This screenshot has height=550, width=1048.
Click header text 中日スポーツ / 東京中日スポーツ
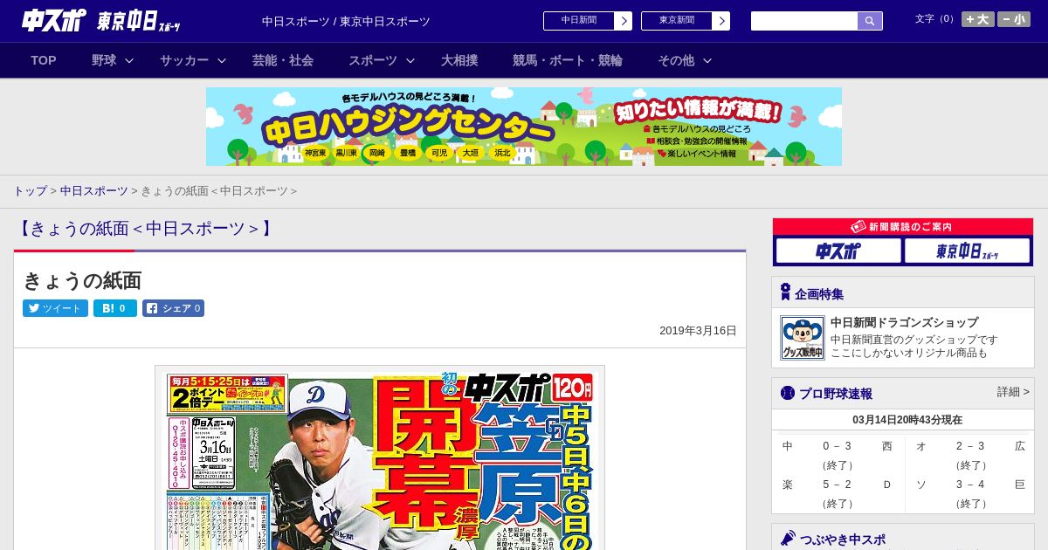[346, 21]
